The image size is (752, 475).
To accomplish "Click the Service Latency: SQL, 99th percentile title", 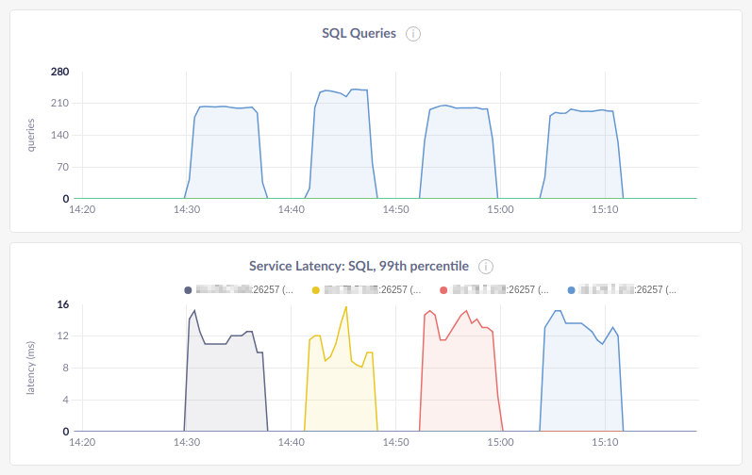I will [359, 267].
